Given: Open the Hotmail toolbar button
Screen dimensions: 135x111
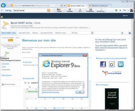Looking at the screenshot, I should click(59, 10).
